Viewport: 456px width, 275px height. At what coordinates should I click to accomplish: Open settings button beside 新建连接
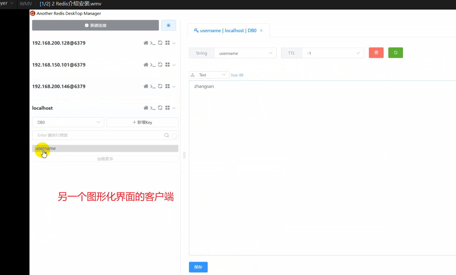click(169, 25)
